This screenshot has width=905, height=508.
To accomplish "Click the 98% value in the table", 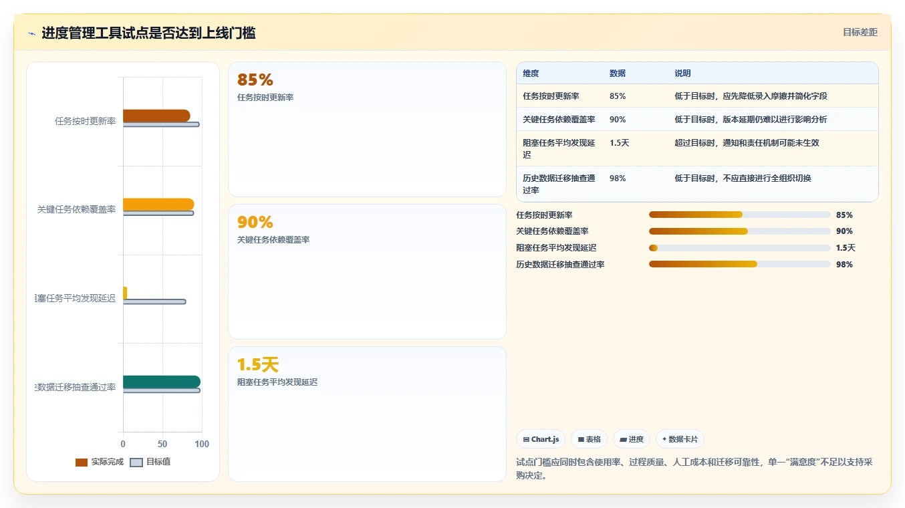I will tap(618, 178).
